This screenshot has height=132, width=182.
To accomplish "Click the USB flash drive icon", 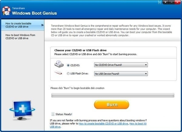I will 58,73.
